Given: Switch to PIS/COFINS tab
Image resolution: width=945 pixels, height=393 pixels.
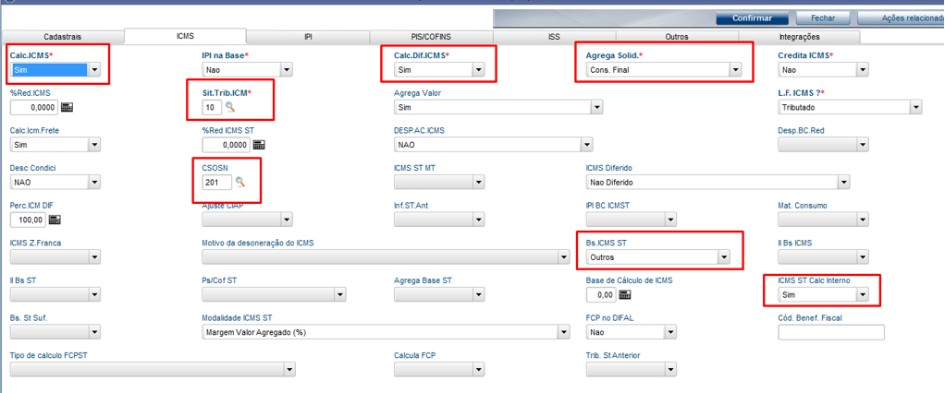Looking at the screenshot, I should 431,37.
